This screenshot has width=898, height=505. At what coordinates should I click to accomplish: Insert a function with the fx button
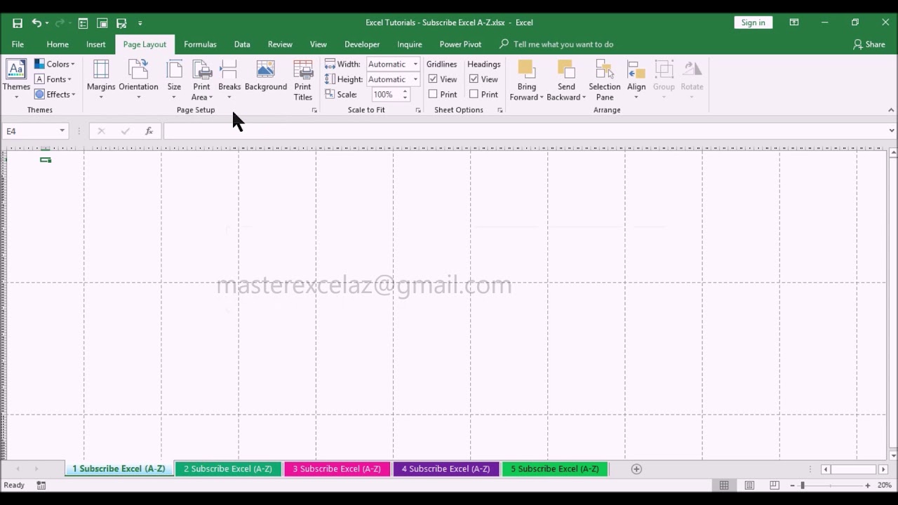coord(149,131)
